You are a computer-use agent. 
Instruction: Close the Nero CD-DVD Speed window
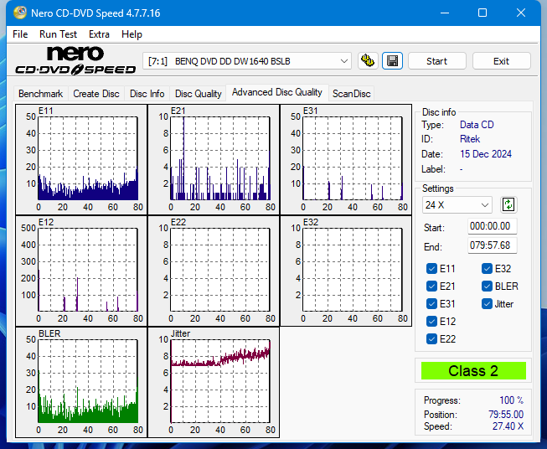(x=521, y=13)
